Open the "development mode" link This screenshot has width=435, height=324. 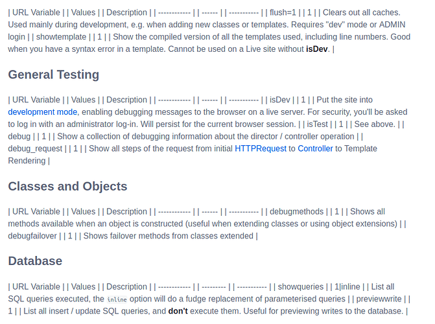point(42,112)
